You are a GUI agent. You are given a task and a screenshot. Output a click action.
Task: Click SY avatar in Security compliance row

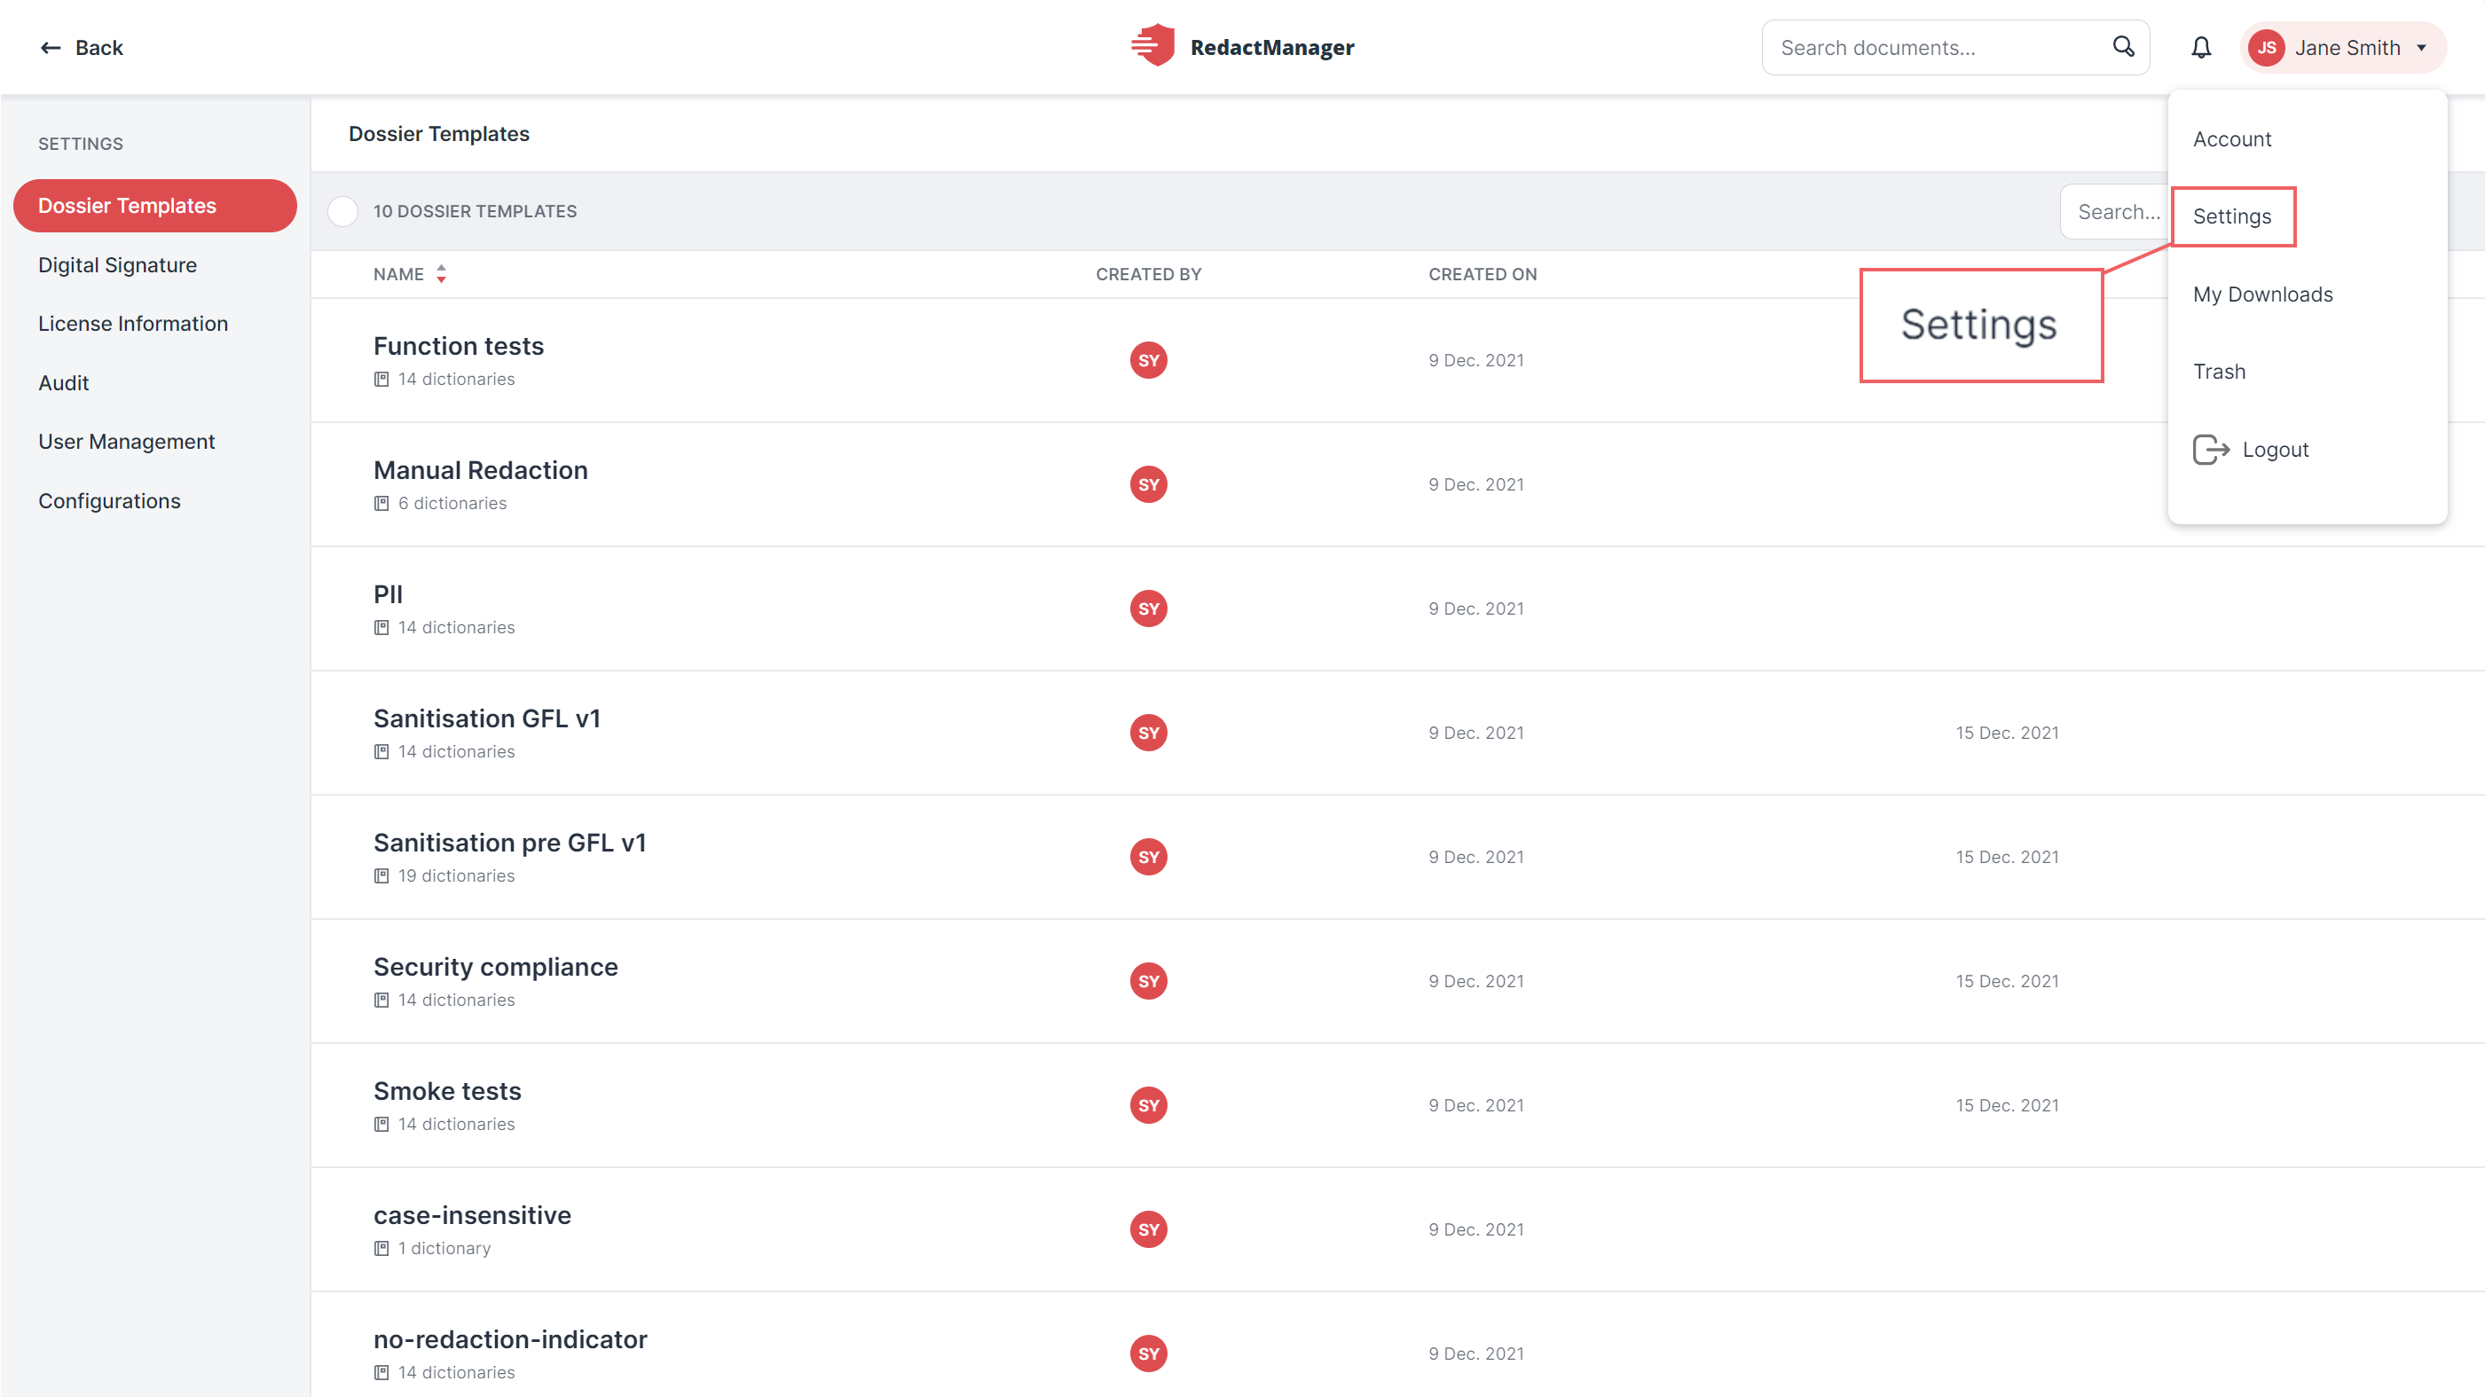click(1148, 981)
